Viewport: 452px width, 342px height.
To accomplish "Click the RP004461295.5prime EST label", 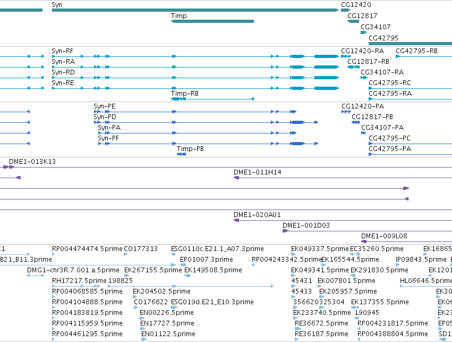I will coord(87,334).
